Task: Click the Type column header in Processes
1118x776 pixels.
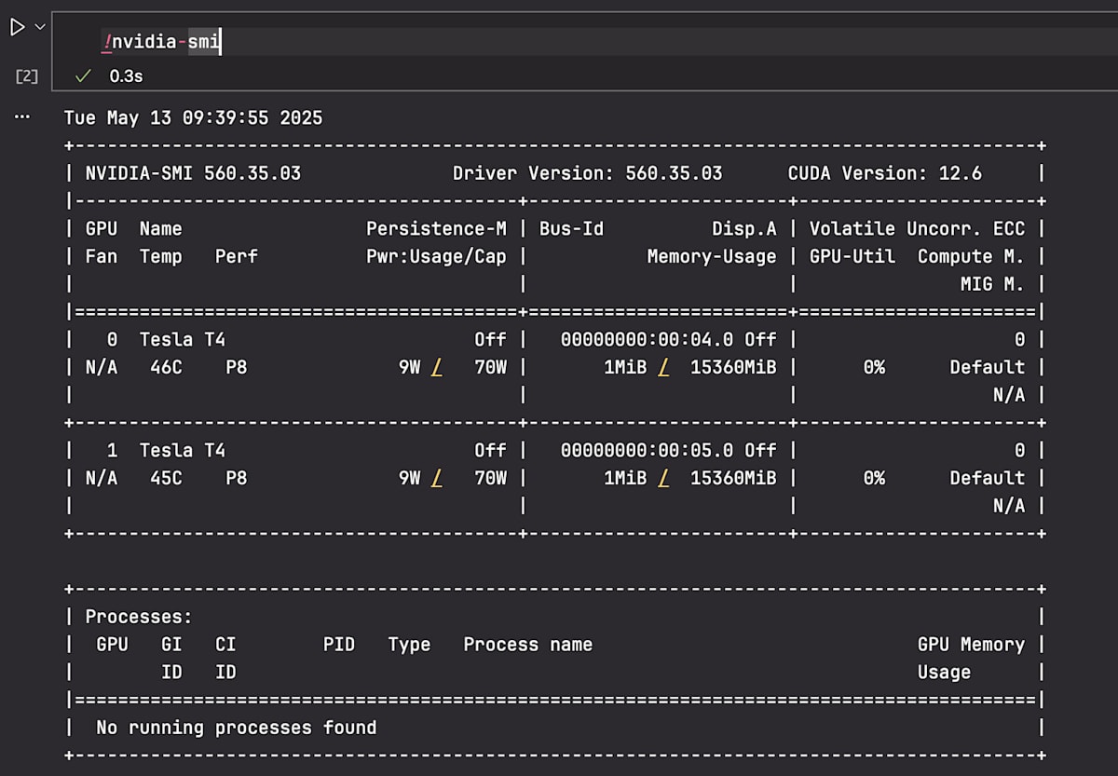Action: click(x=409, y=645)
